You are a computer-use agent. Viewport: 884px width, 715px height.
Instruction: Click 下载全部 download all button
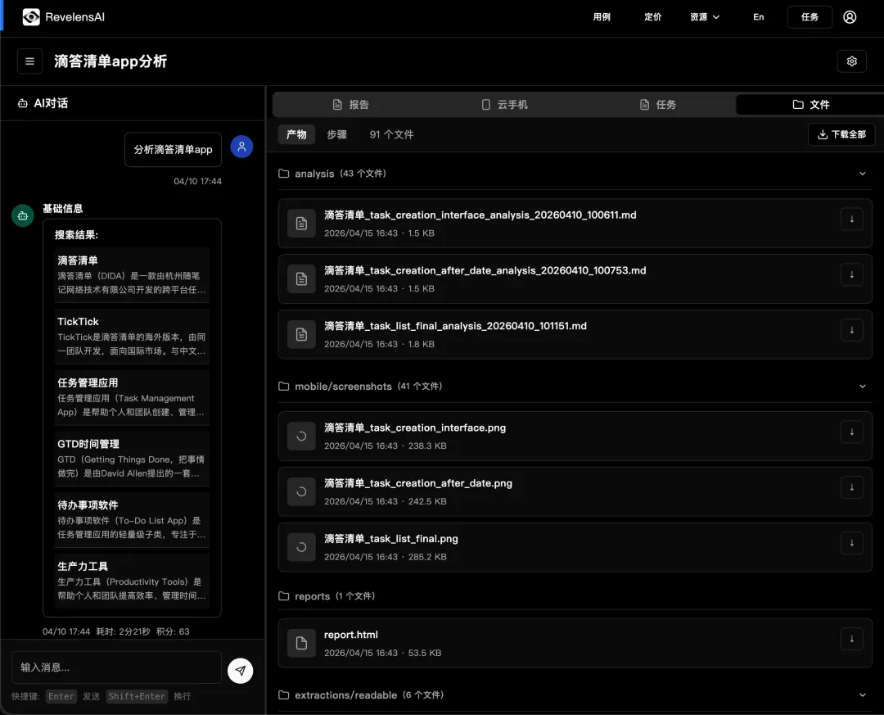[841, 134]
